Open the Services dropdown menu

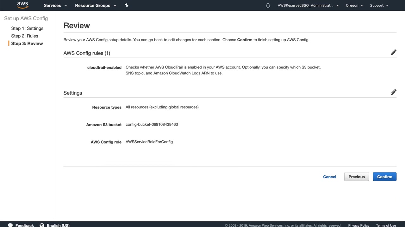pos(55,5)
